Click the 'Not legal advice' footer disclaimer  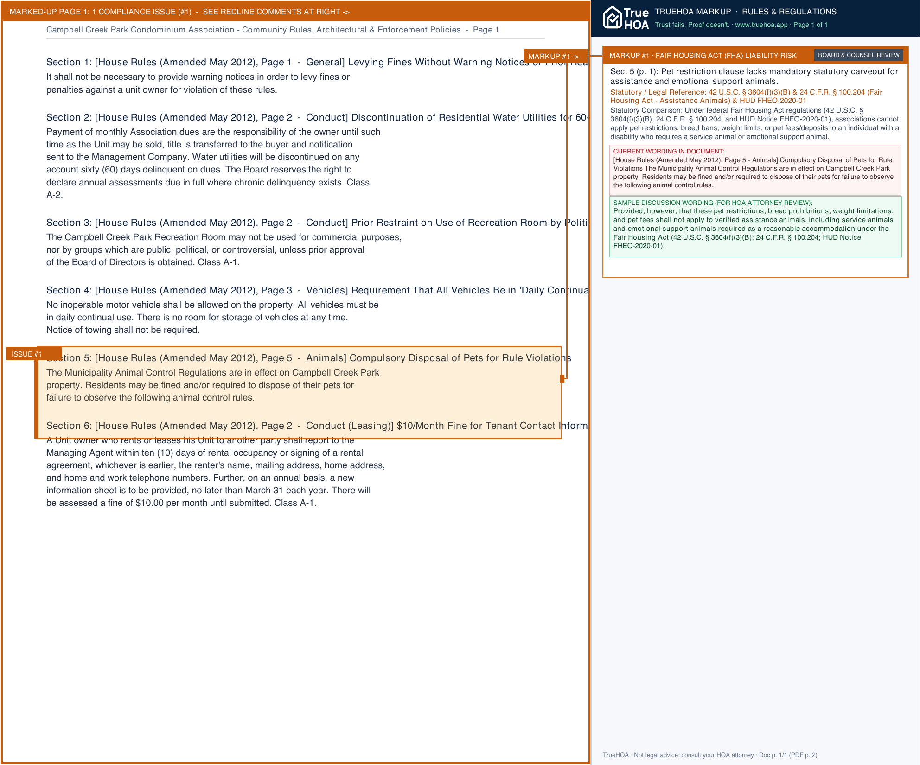[710, 755]
